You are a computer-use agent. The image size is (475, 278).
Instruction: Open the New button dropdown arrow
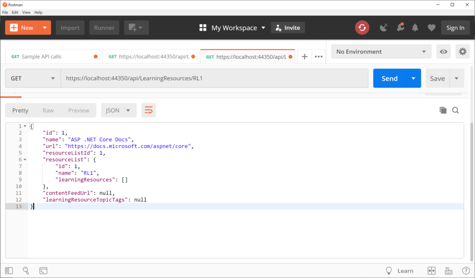(x=45, y=27)
